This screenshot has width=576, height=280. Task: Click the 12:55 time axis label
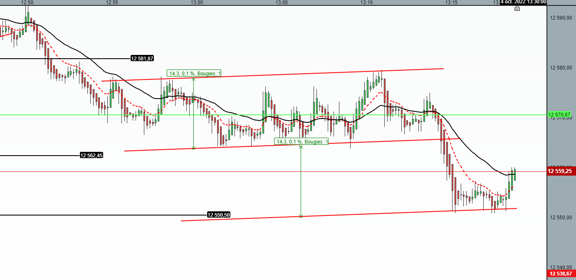112,2
